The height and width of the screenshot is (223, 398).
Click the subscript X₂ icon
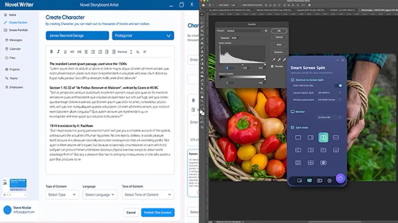[138, 52]
